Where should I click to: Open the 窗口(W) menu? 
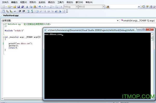tap(79, 2)
